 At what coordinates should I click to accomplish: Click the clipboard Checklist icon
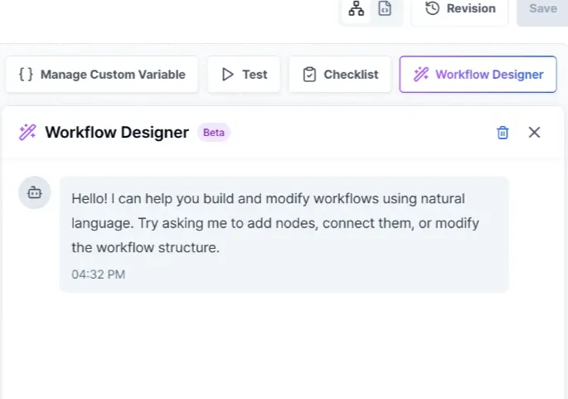pyautogui.click(x=309, y=75)
